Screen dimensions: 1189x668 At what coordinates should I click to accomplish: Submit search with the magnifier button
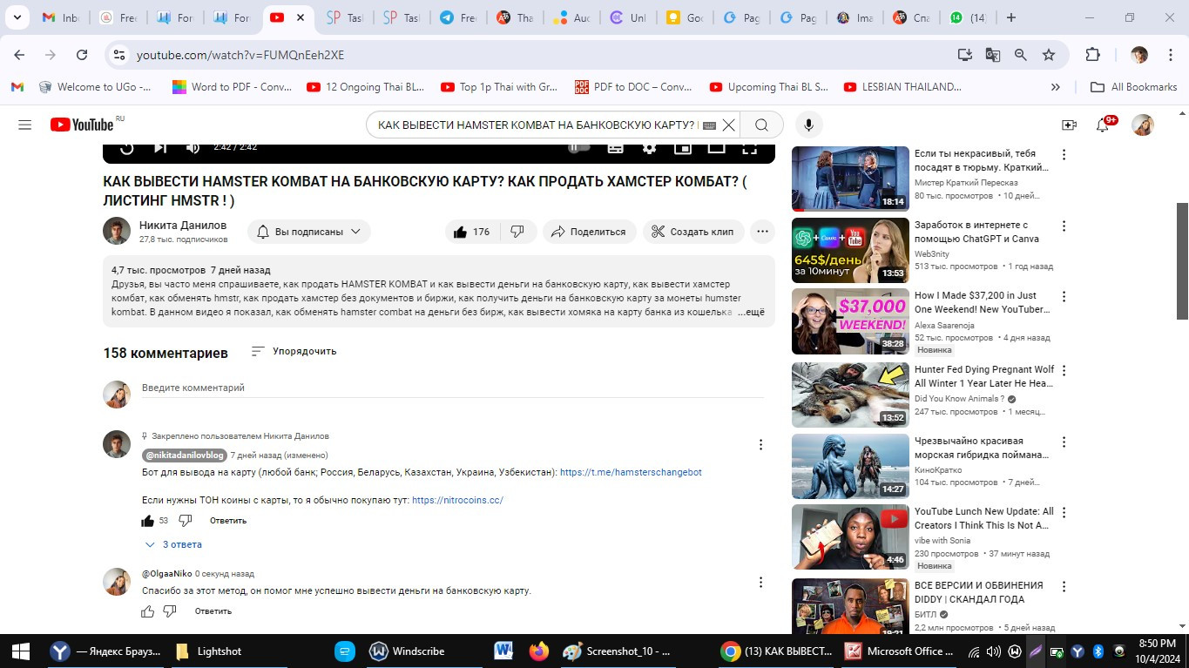click(x=761, y=125)
